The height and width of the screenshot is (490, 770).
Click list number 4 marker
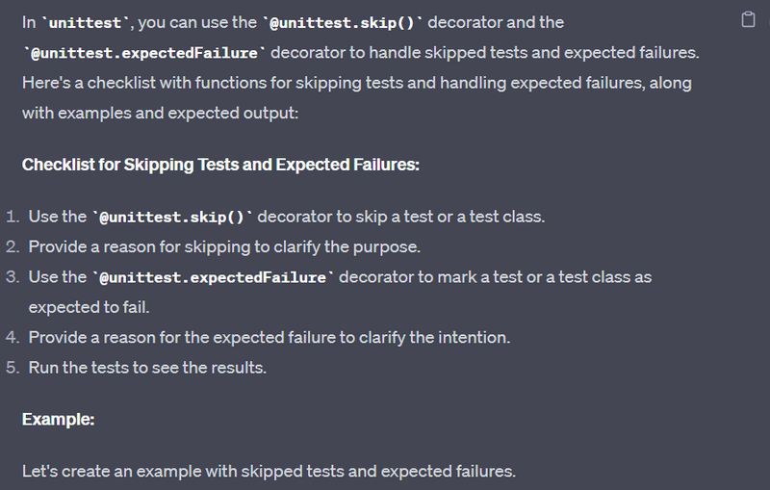(11, 337)
